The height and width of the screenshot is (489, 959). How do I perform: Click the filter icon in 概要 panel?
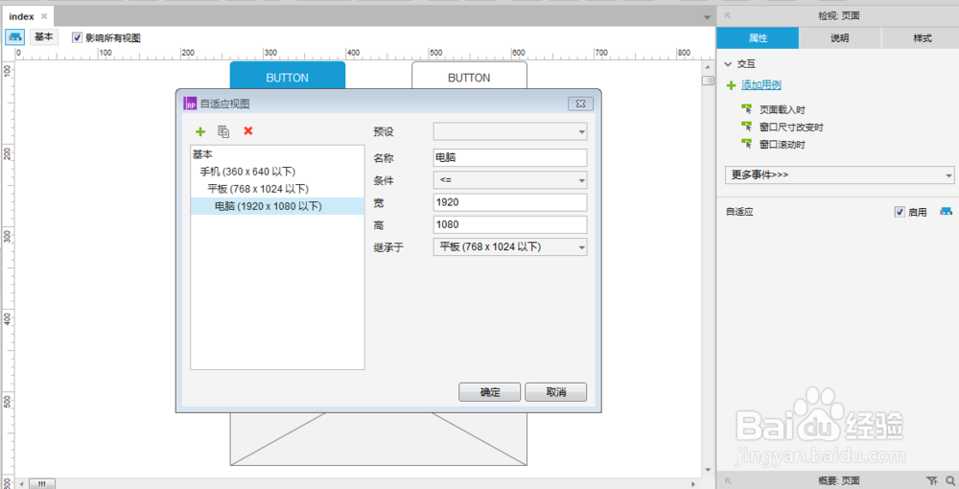click(x=931, y=481)
